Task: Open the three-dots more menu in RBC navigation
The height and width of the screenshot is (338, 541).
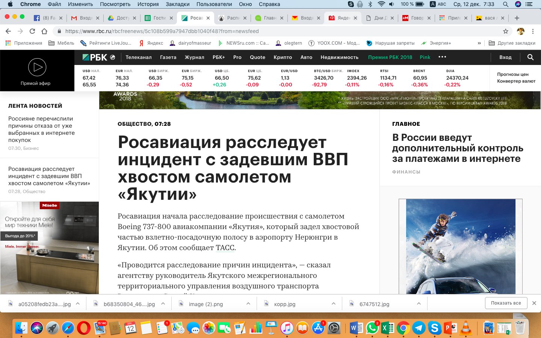Action: click(x=442, y=57)
